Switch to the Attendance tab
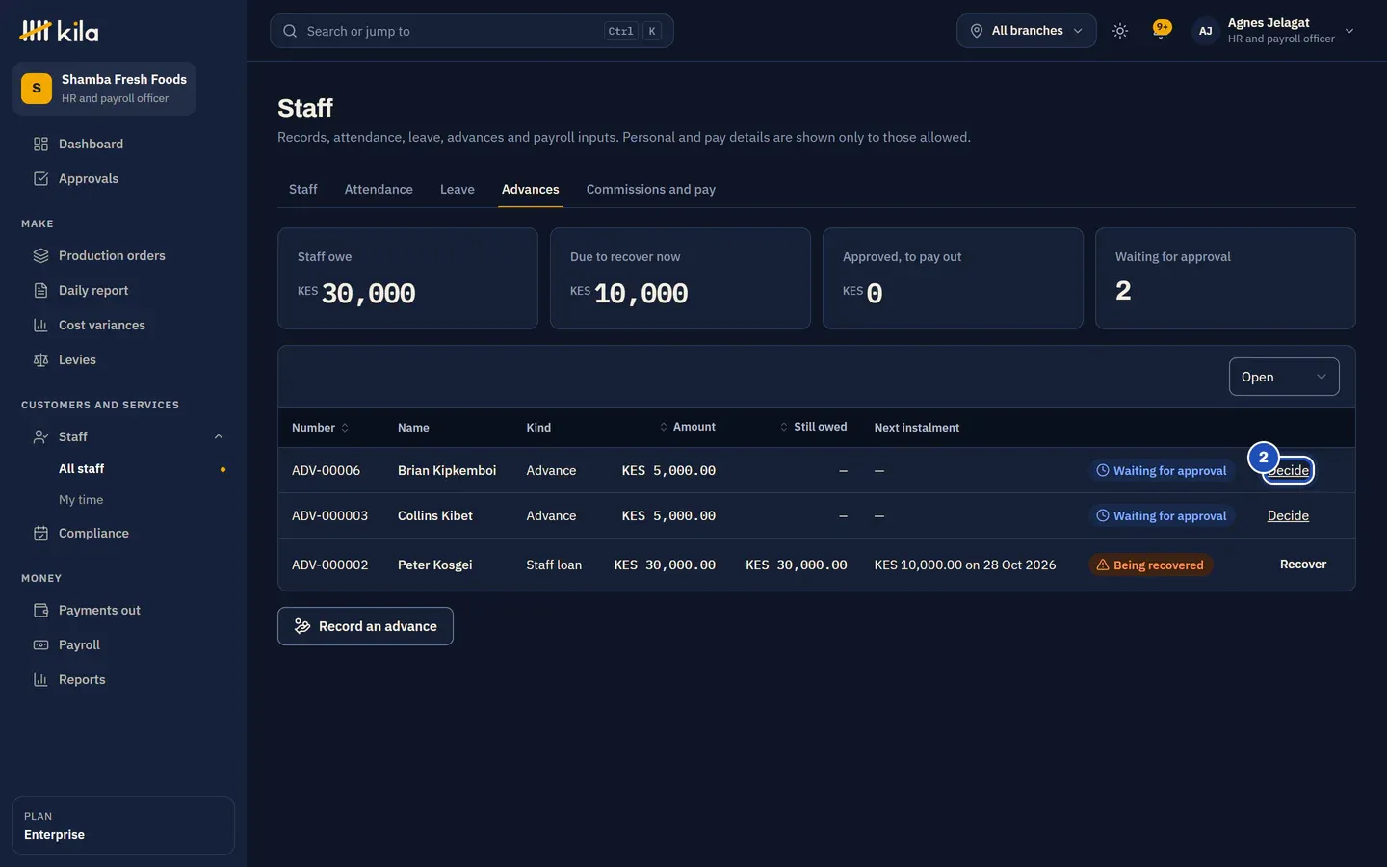Image resolution: width=1387 pixels, height=867 pixels. pyautogui.click(x=379, y=189)
